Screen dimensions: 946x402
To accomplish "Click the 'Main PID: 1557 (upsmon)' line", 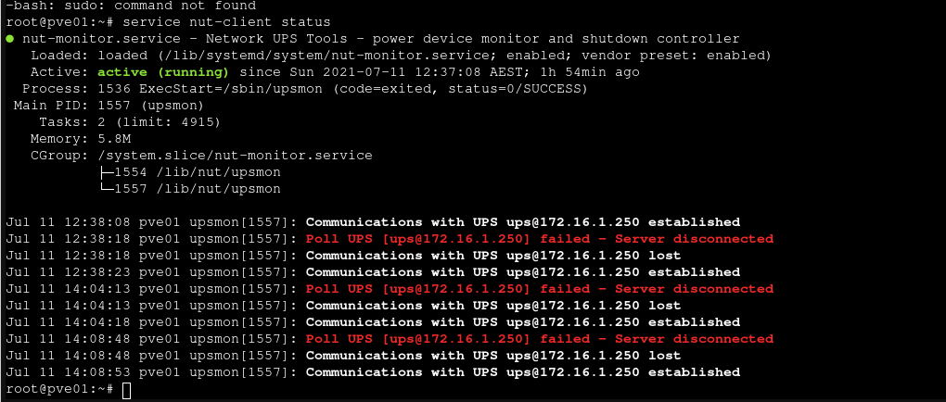I will [109, 106].
